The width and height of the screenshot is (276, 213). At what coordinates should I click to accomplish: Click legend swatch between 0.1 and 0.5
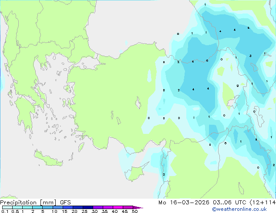pos(7,207)
